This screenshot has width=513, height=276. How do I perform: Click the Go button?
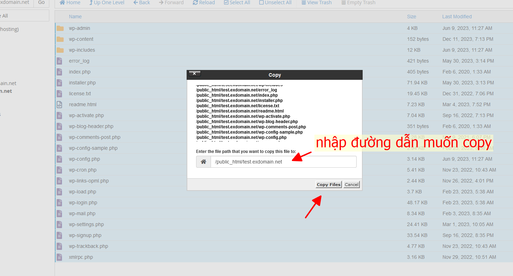(41, 2)
